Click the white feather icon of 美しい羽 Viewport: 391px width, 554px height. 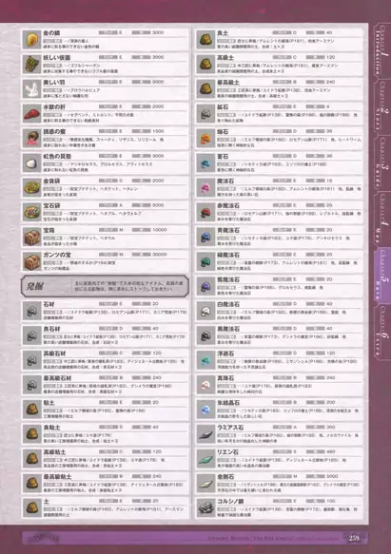coord(32,88)
